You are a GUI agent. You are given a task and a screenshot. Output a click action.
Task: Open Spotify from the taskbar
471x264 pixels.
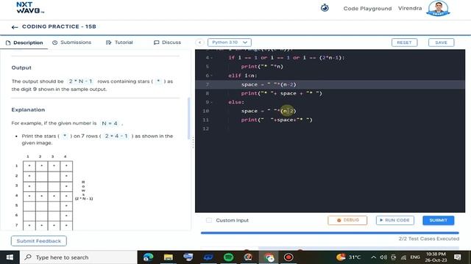tap(229, 257)
